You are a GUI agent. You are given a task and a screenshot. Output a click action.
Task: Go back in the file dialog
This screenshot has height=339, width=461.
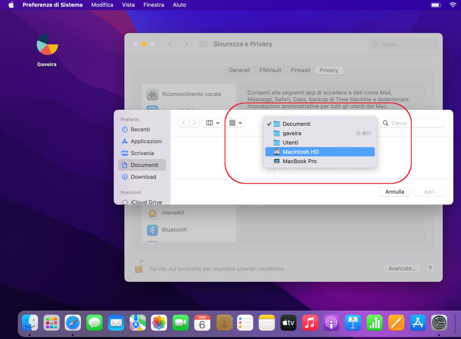coord(184,123)
